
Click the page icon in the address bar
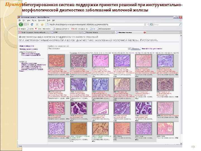click(x=47, y=24)
